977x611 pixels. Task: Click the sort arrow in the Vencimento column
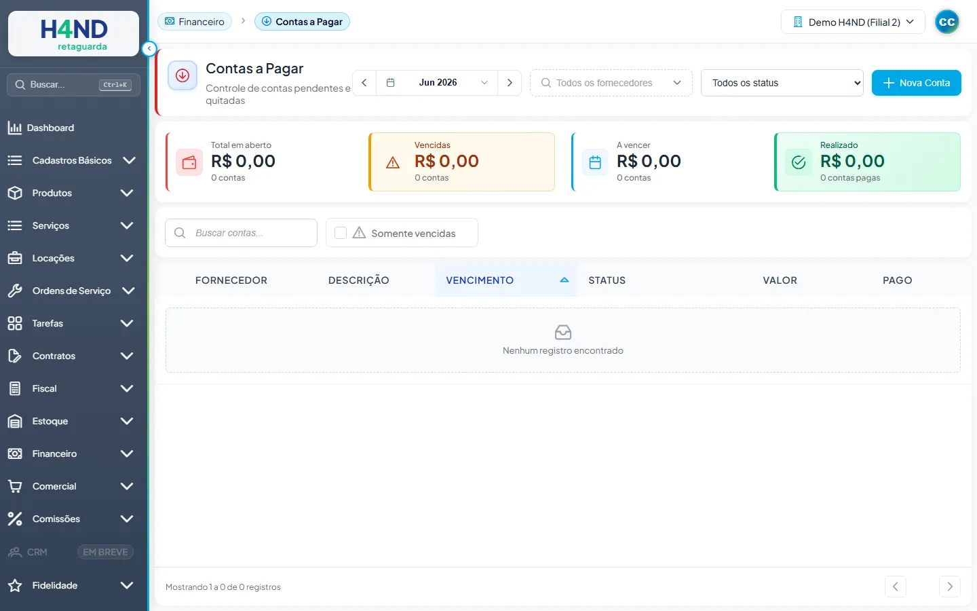564,280
